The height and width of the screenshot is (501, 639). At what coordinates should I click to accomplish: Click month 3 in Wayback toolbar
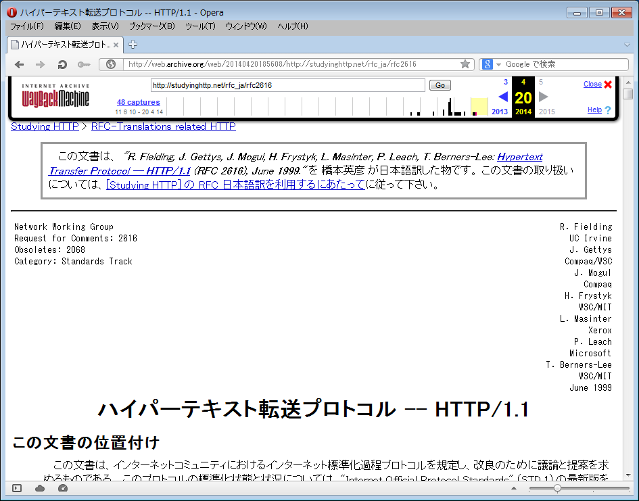(506, 82)
